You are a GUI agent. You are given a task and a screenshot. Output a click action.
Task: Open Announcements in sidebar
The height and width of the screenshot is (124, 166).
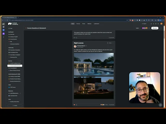[x=13, y=39]
